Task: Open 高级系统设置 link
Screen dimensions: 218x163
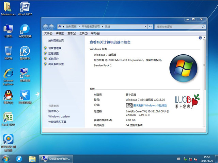Action: (x=56, y=64)
